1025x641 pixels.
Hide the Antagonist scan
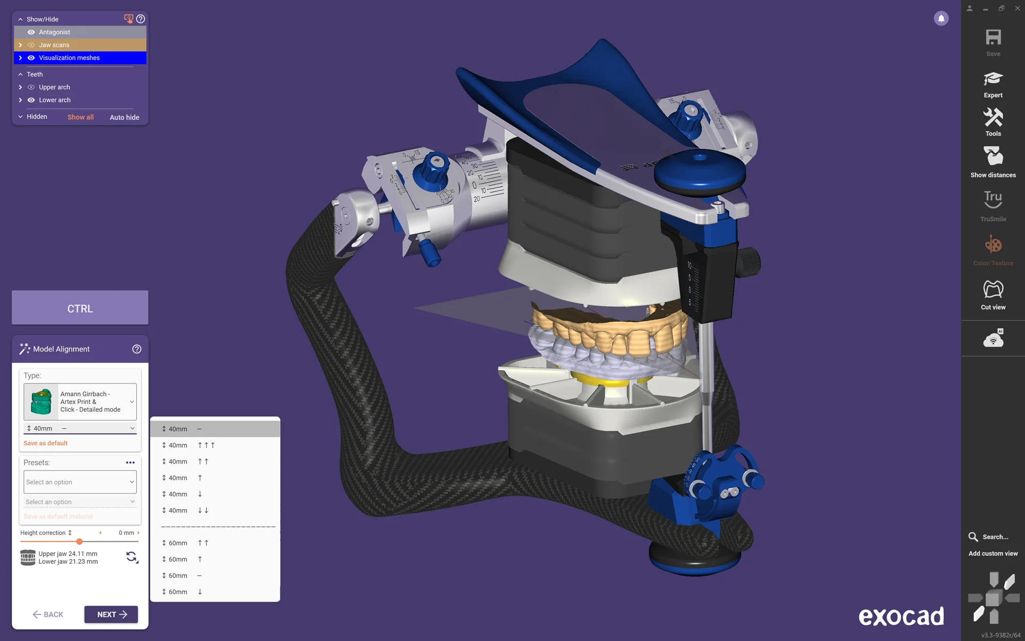31,32
